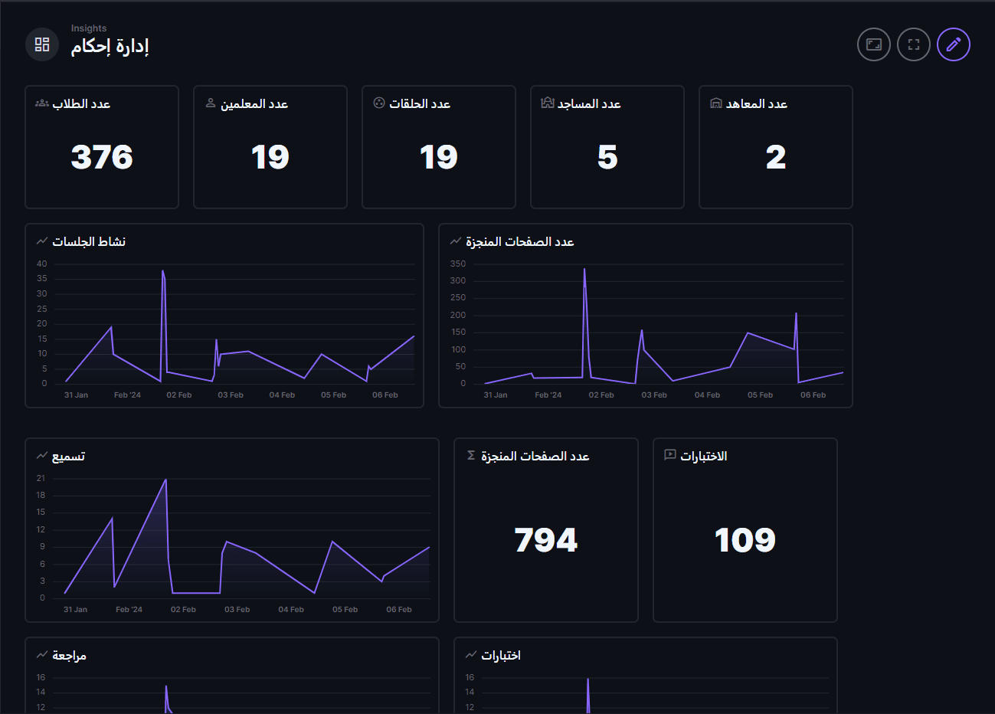Click the تسميع chart title

(x=69, y=456)
